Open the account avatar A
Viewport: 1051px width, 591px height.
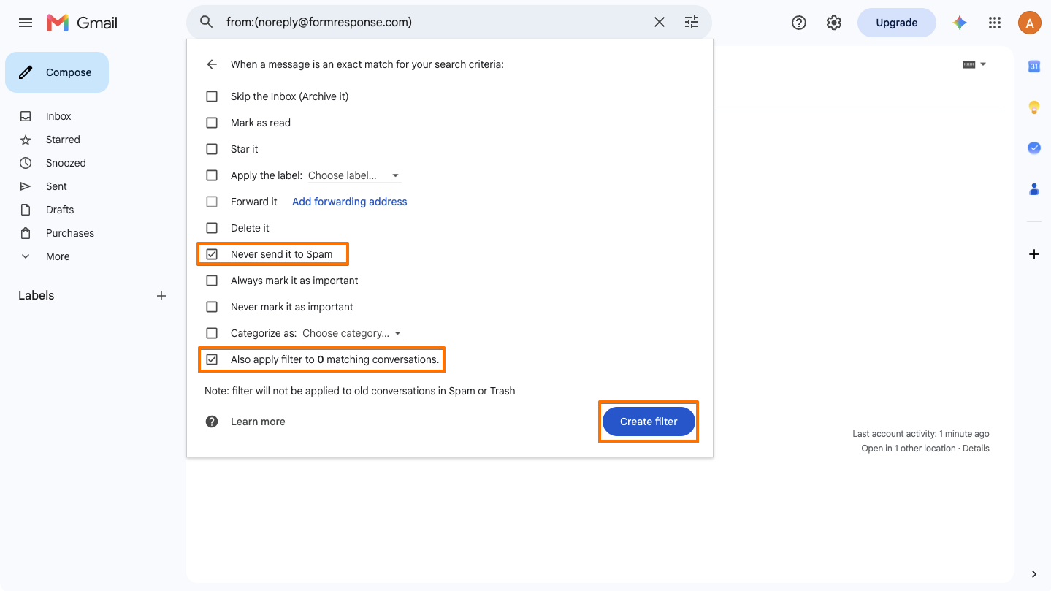[1030, 23]
